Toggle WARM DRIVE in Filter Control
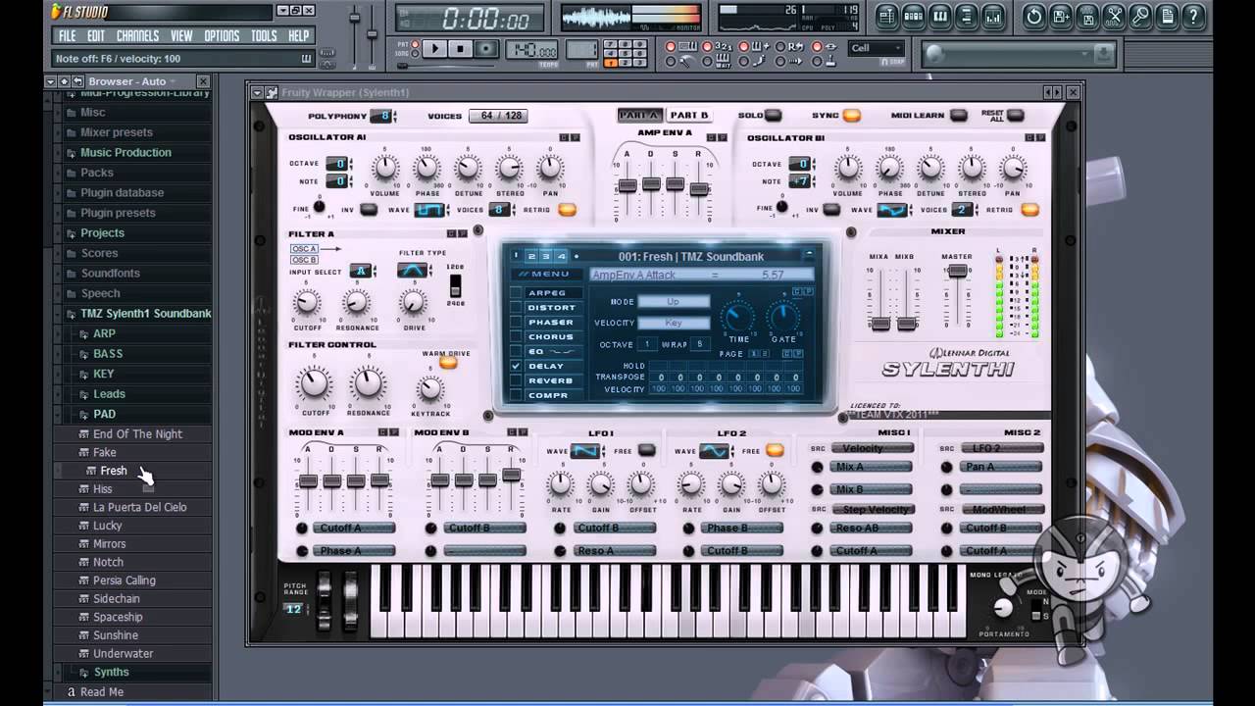Viewport: 1255px width, 706px height. 448,363
